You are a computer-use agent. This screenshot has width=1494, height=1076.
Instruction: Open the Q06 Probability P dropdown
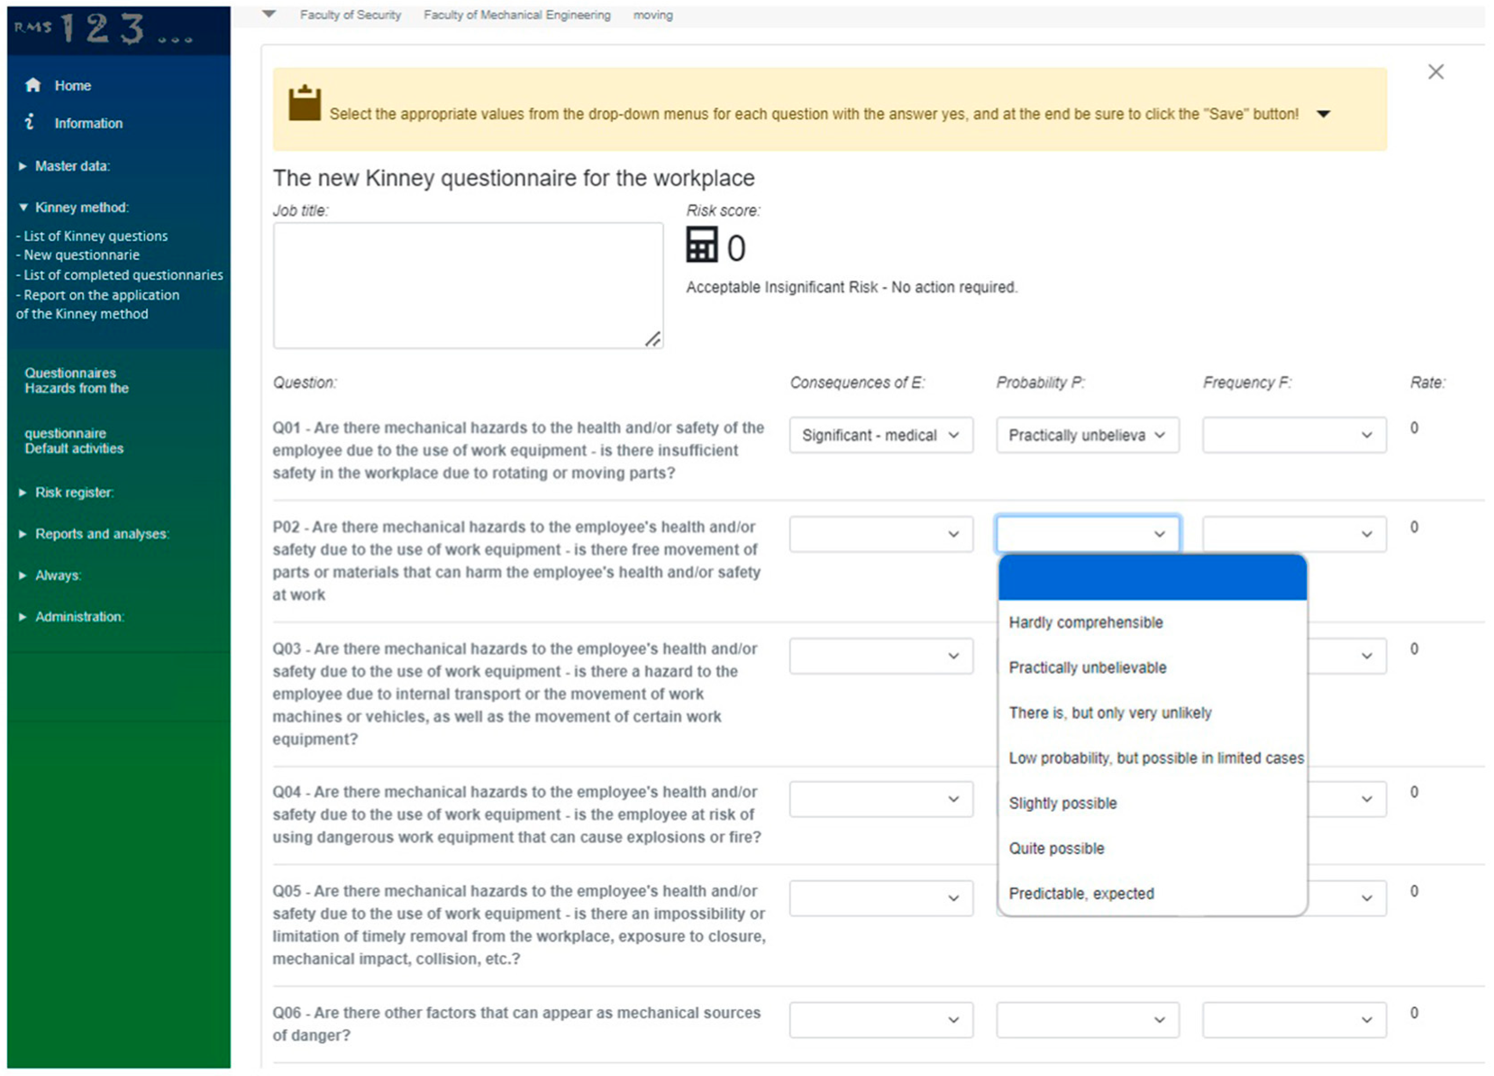pos(1087,1019)
